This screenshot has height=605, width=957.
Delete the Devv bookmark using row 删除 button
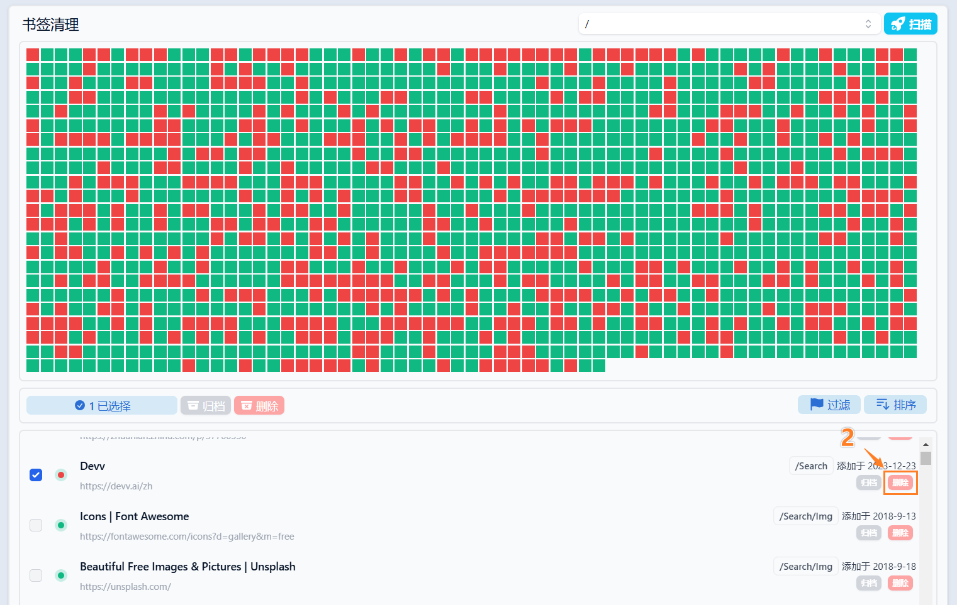coord(900,482)
